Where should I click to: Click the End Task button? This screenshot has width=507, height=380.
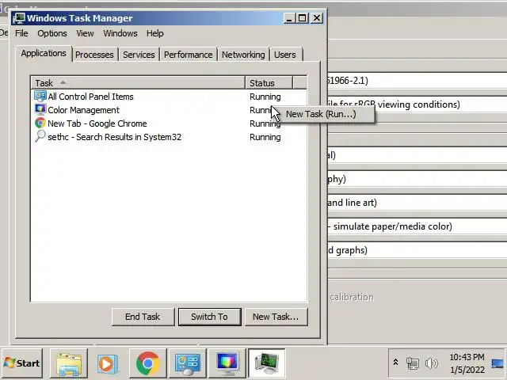[x=143, y=317]
